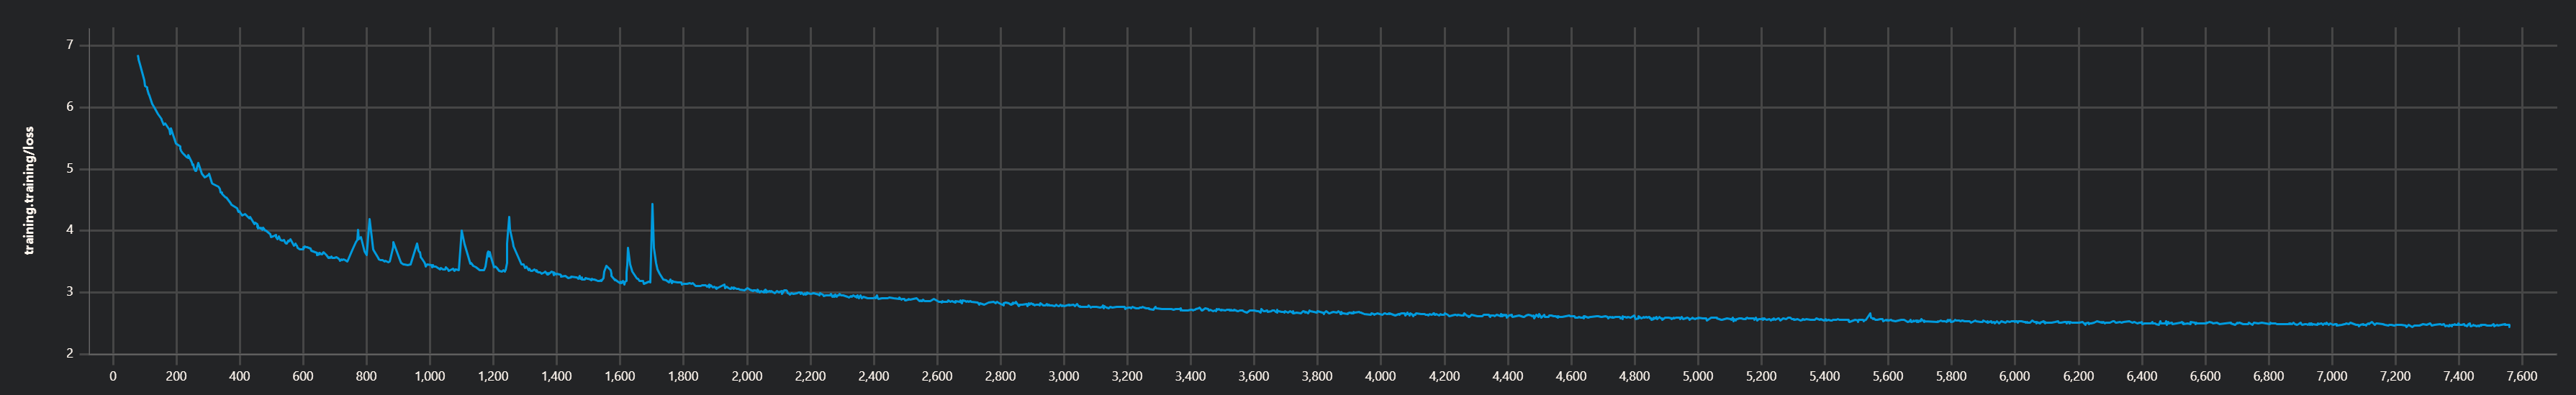Click the x-axis tick label 2,600
This screenshot has height=395, width=2576.
[937, 377]
